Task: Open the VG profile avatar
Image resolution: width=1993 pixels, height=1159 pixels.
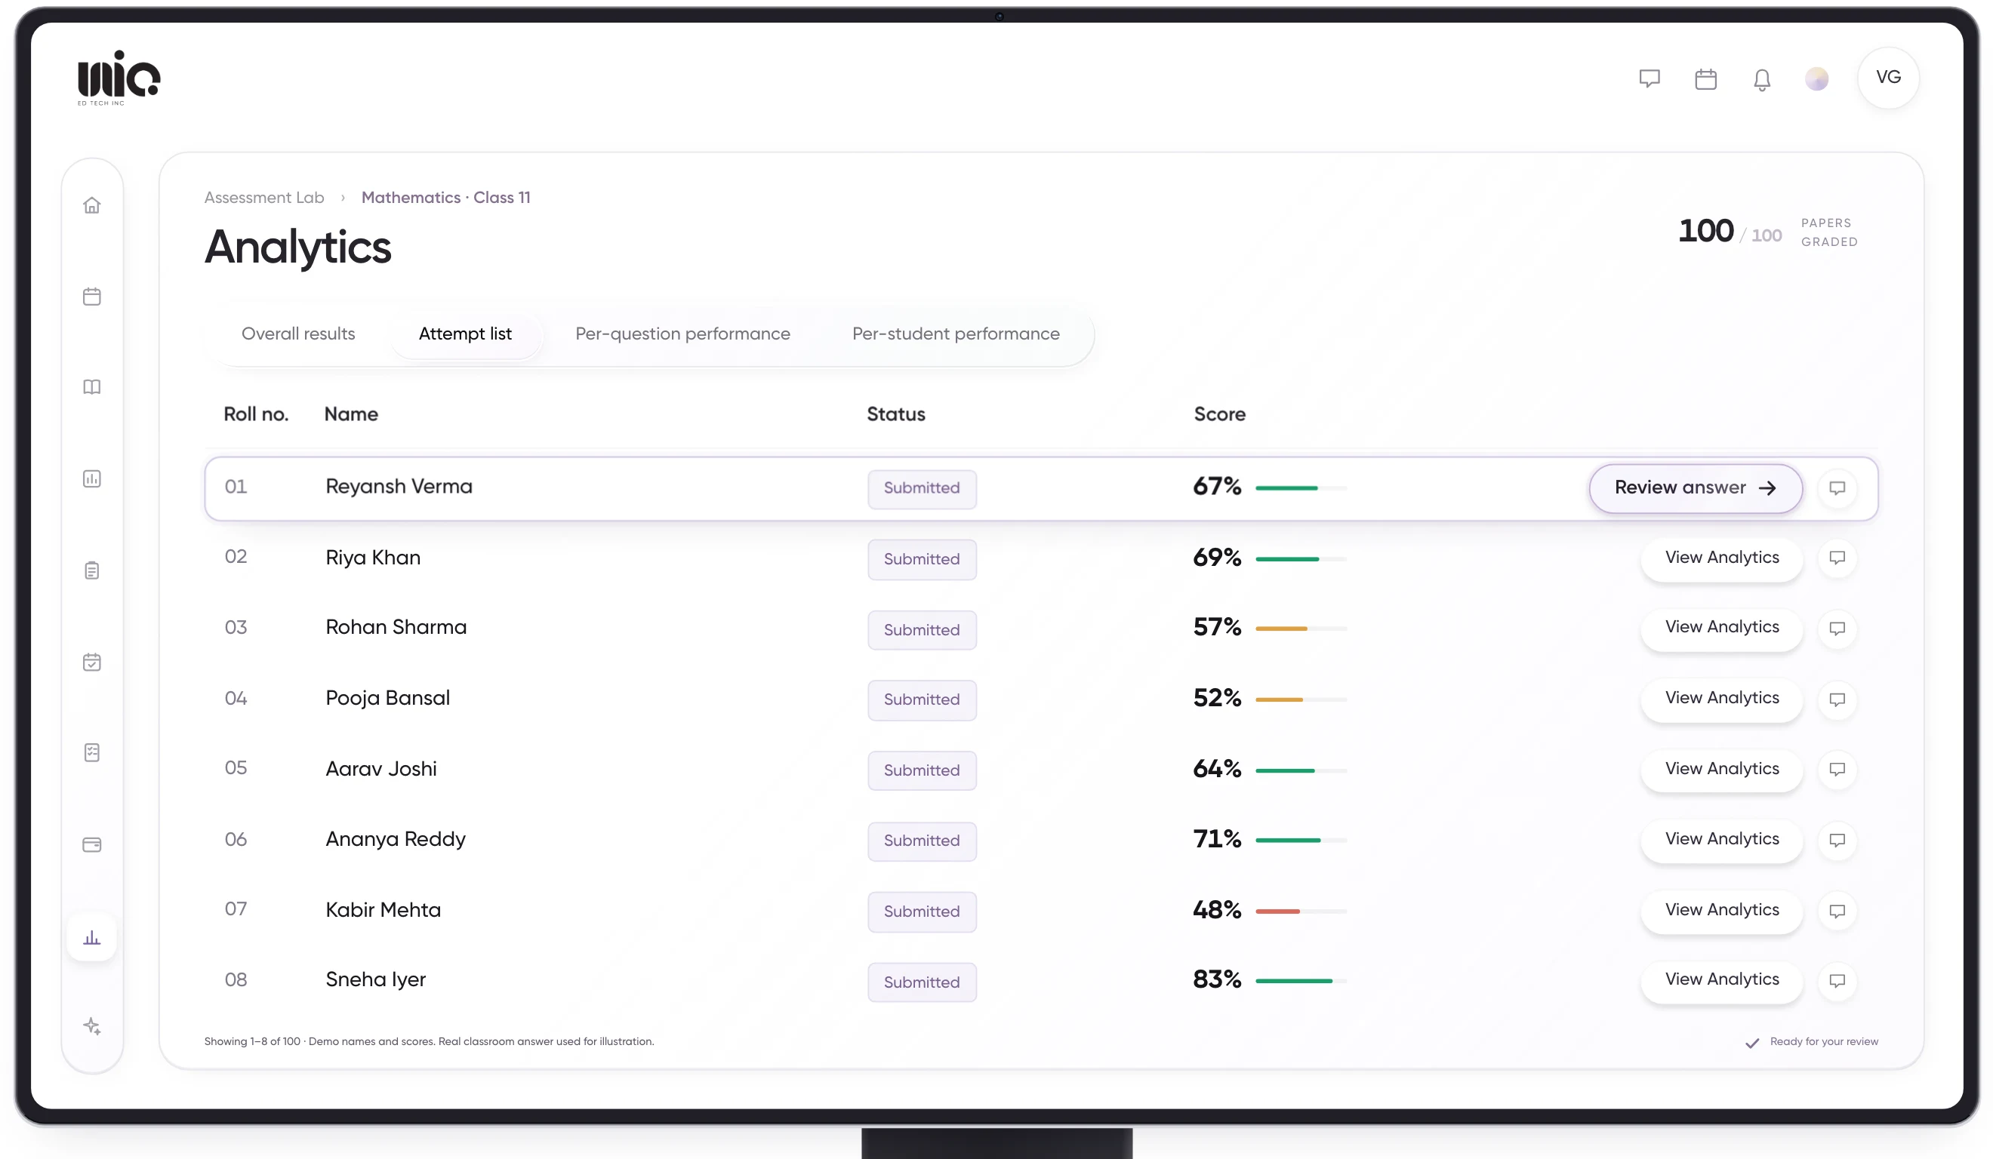Action: [x=1888, y=78]
